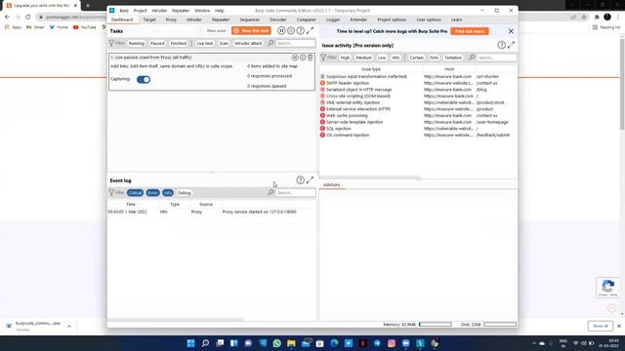
Task: Open the Tasks panel help icon
Action: pyautogui.click(x=301, y=30)
